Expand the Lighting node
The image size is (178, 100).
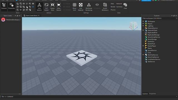pos(143,26)
